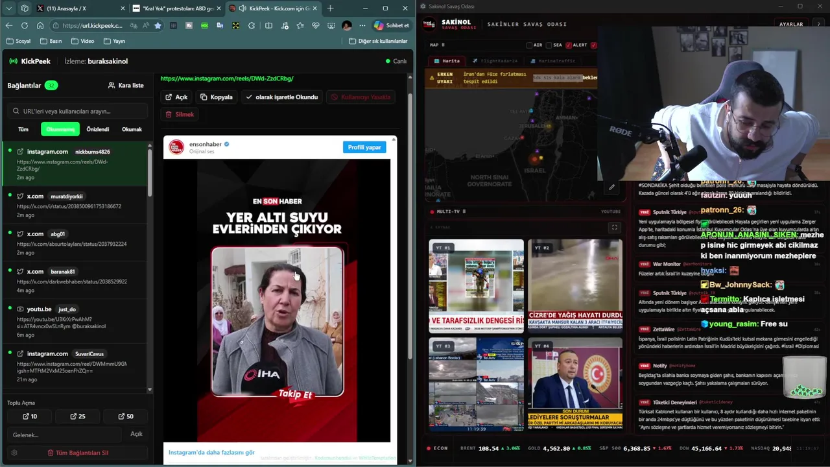Toggle the ALERT checkbox
The image size is (830, 467).
coord(569,45)
